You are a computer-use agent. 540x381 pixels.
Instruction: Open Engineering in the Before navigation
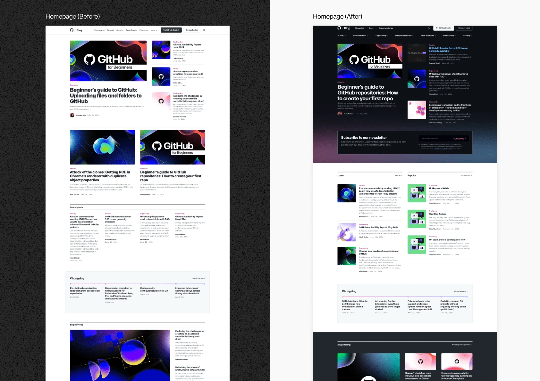pyautogui.click(x=99, y=30)
